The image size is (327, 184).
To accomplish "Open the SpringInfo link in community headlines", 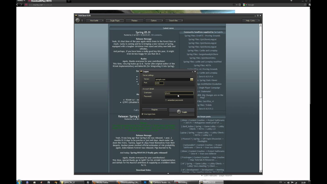I will 218,32.
